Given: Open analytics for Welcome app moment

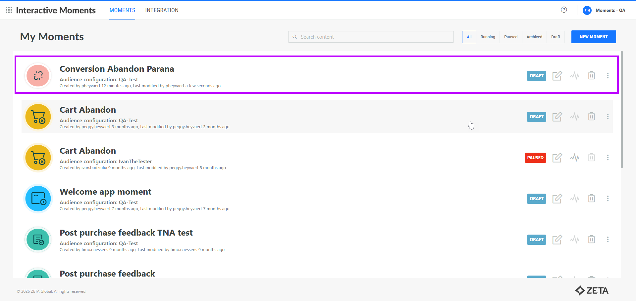Looking at the screenshot, I should (574, 199).
